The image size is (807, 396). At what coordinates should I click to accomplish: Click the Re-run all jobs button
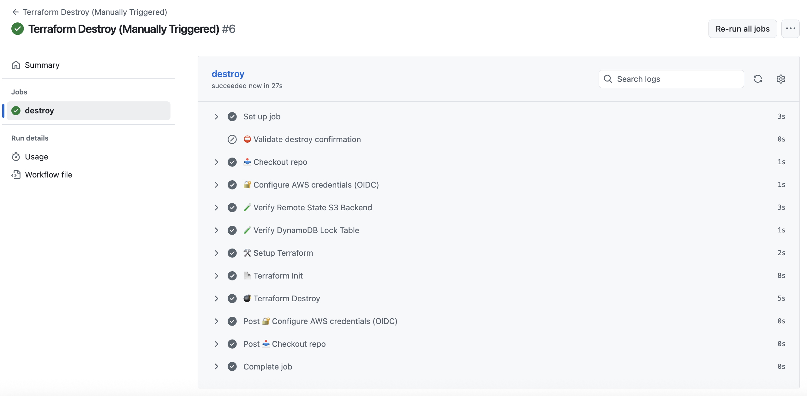click(742, 29)
